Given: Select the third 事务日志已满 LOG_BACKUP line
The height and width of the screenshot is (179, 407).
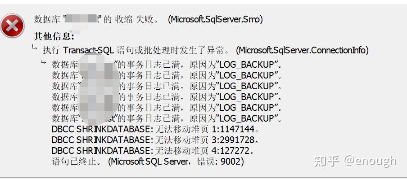Looking at the screenshot, I should tap(167, 86).
